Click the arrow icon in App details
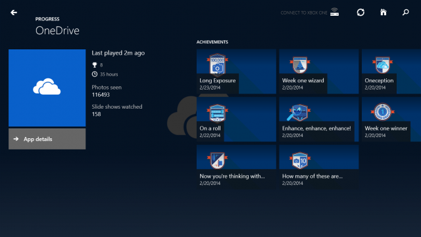This screenshot has height=237, width=421. point(16,139)
